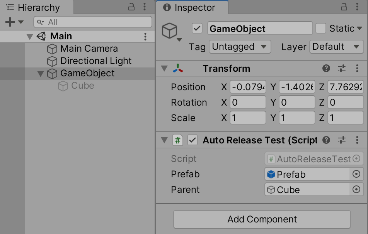
Task: Open the Layer dropdown showing Default
Action: [336, 47]
